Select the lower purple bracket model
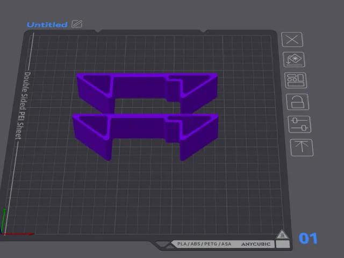This screenshot has width=344, height=258. (141, 128)
